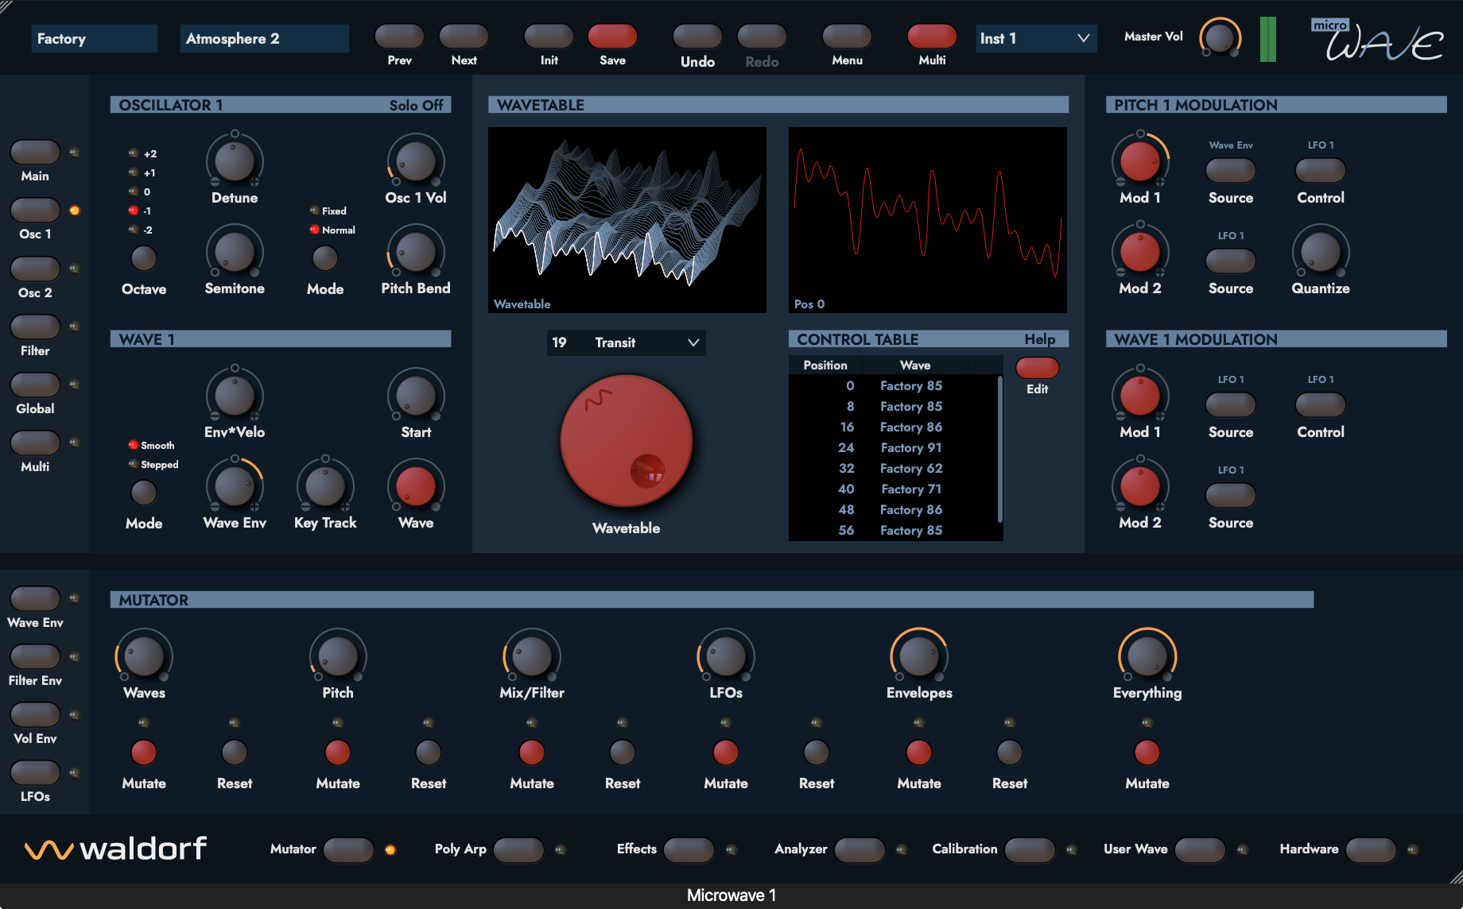Switch to the Main page tab
This screenshot has height=909, width=1463.
[35, 152]
